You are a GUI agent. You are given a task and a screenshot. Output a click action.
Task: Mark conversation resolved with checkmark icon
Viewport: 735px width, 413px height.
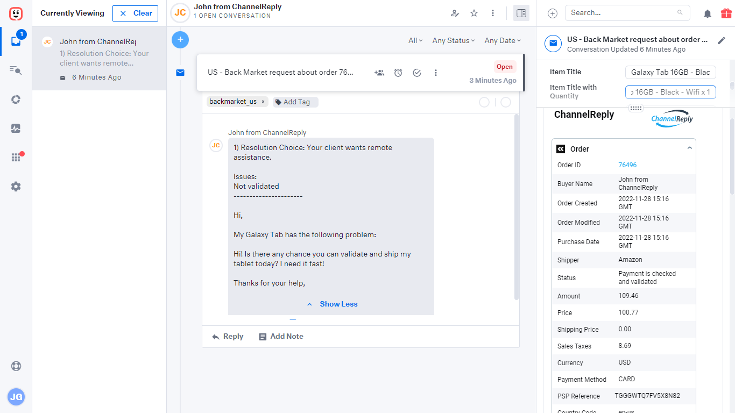point(417,73)
